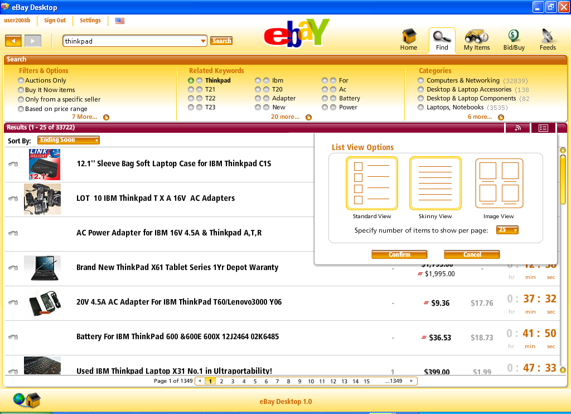This screenshot has width=571, height=414.
Task: Open the search box history dropdown arrow
Action: 203,41
